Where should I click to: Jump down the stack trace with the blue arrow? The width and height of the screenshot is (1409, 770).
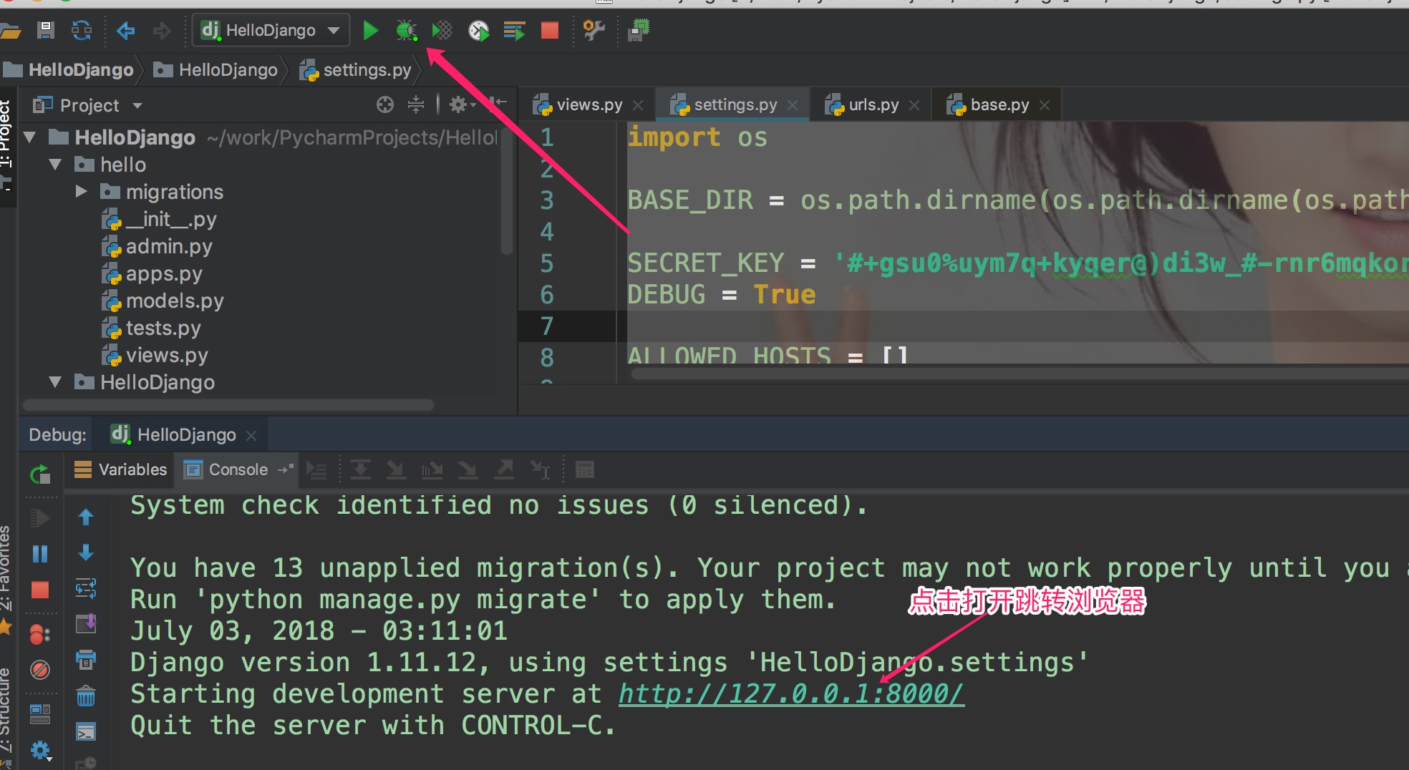click(x=86, y=552)
